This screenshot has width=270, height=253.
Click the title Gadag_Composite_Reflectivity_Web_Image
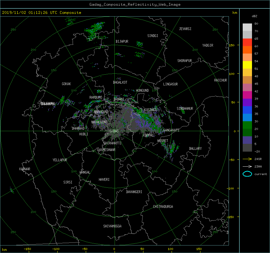pyautogui.click(x=135, y=4)
